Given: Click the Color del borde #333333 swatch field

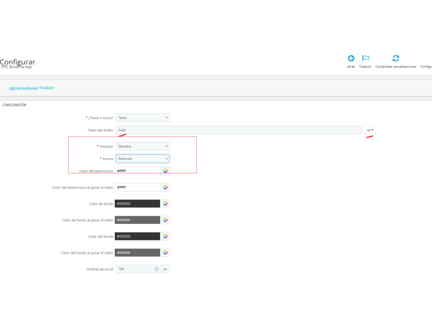Looking at the screenshot, I should (x=138, y=236).
